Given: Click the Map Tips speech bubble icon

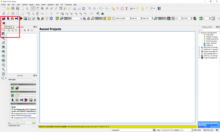Looking at the screenshot, I should coord(137,9).
